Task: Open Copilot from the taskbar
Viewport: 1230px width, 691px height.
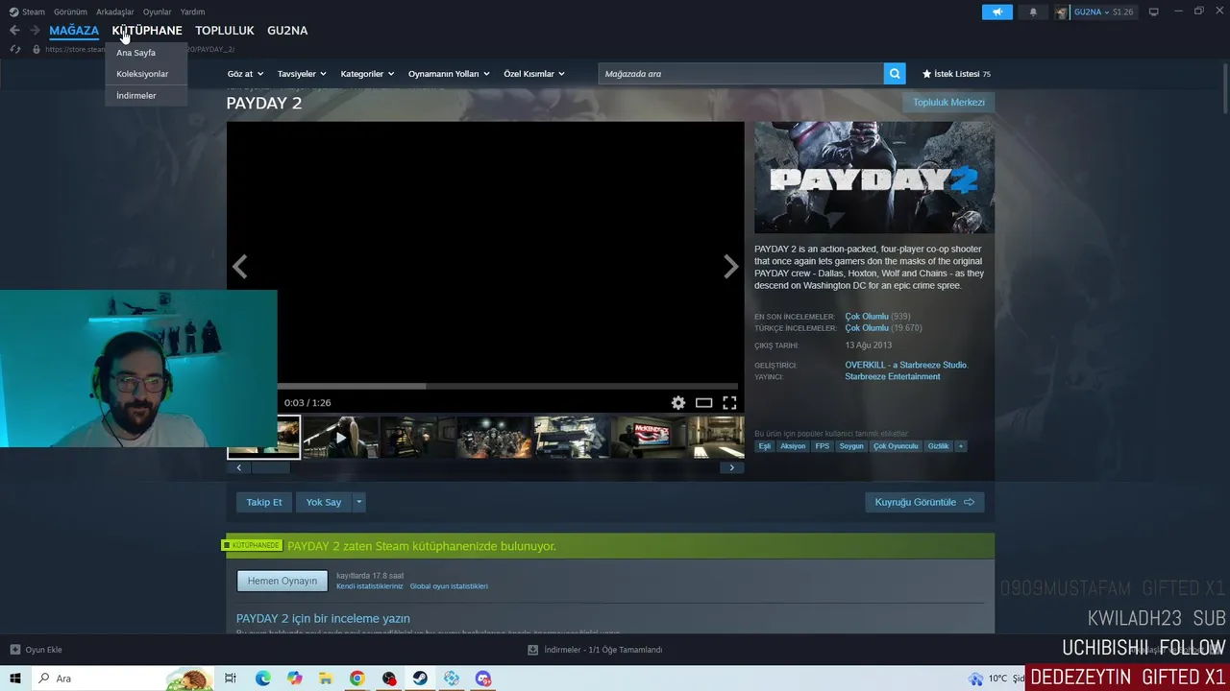Action: coord(294,679)
